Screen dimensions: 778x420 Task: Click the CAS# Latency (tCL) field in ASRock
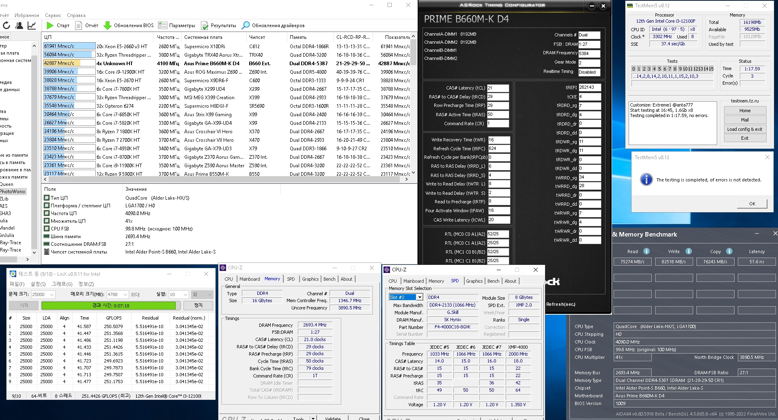498,88
